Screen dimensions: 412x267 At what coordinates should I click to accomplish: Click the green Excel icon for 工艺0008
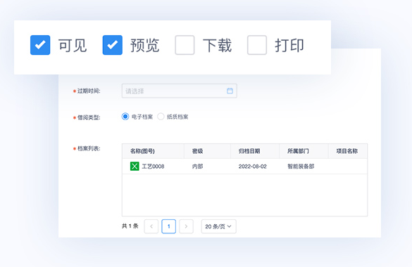pos(135,166)
